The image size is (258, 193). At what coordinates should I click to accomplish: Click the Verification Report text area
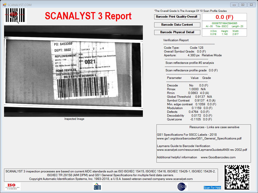point(192,80)
